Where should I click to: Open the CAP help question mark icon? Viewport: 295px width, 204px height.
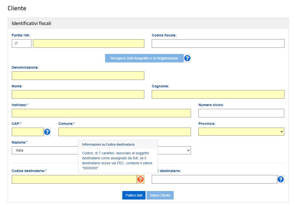click(x=47, y=132)
